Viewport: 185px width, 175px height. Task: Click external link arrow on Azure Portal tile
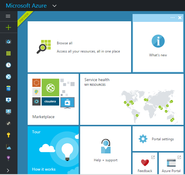[179, 157]
